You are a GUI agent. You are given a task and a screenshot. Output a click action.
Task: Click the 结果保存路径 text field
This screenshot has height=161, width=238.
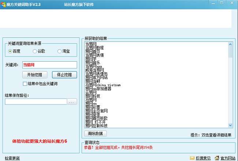pyautogui.click(x=36, y=102)
